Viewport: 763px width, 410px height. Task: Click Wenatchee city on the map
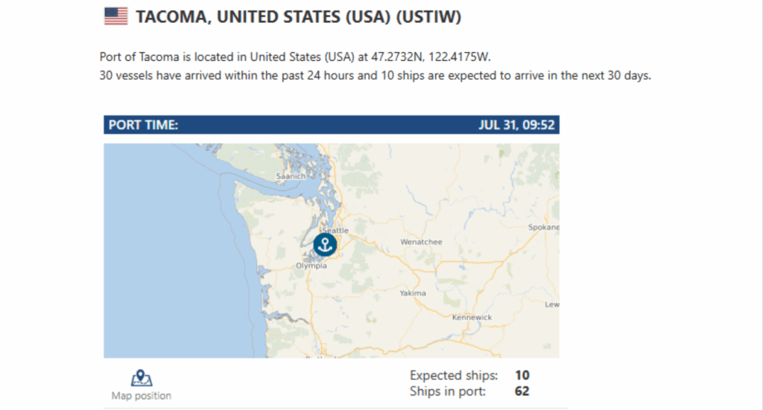click(422, 241)
